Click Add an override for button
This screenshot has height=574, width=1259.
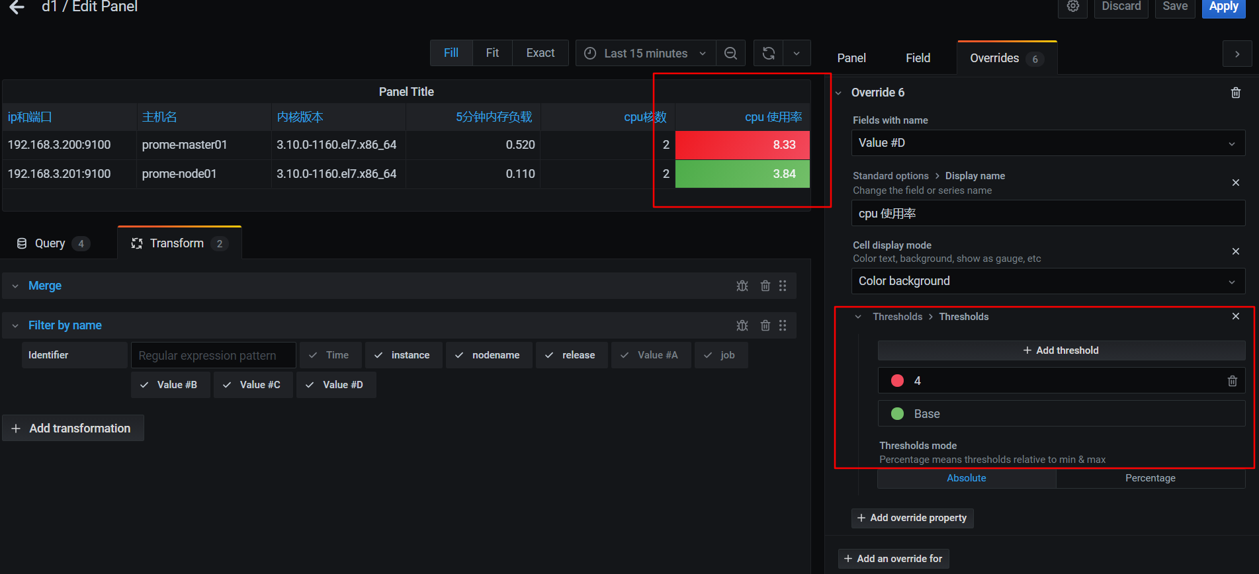[893, 559]
